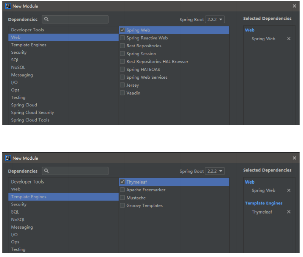
Task: Select NoSQL category in top window
Action: (x=64, y=67)
